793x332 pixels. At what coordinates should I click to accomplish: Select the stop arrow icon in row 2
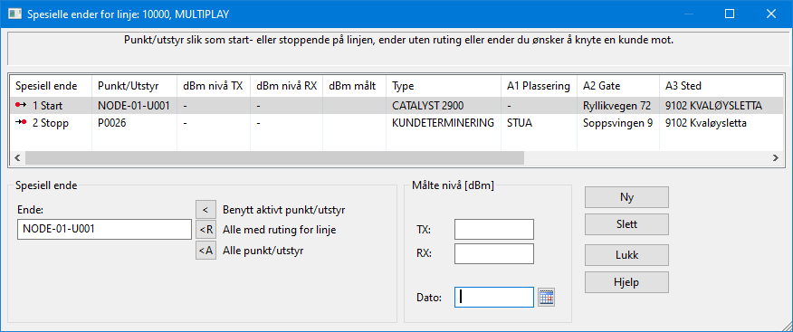20,123
